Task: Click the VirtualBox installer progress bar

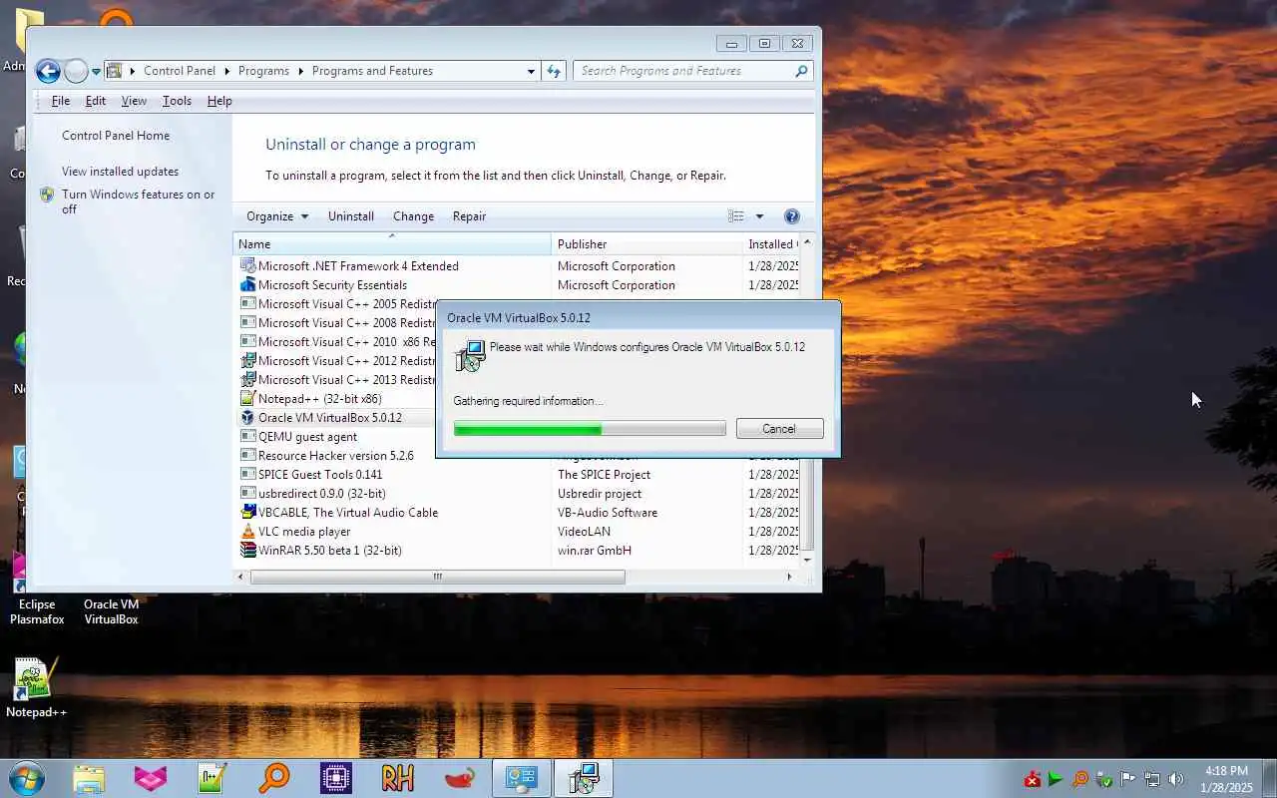Action: (x=590, y=429)
